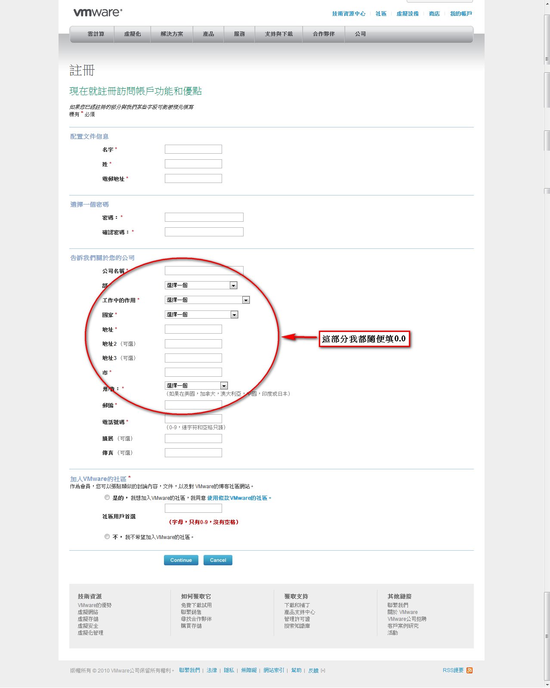The height and width of the screenshot is (688, 550).
Task: Click the Continue button
Action: pos(181,560)
